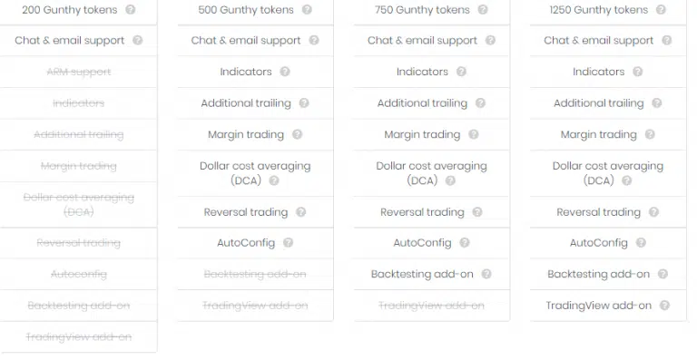
Task: Open help for TradingView add-on in 1250 plan
Action: pos(664,305)
